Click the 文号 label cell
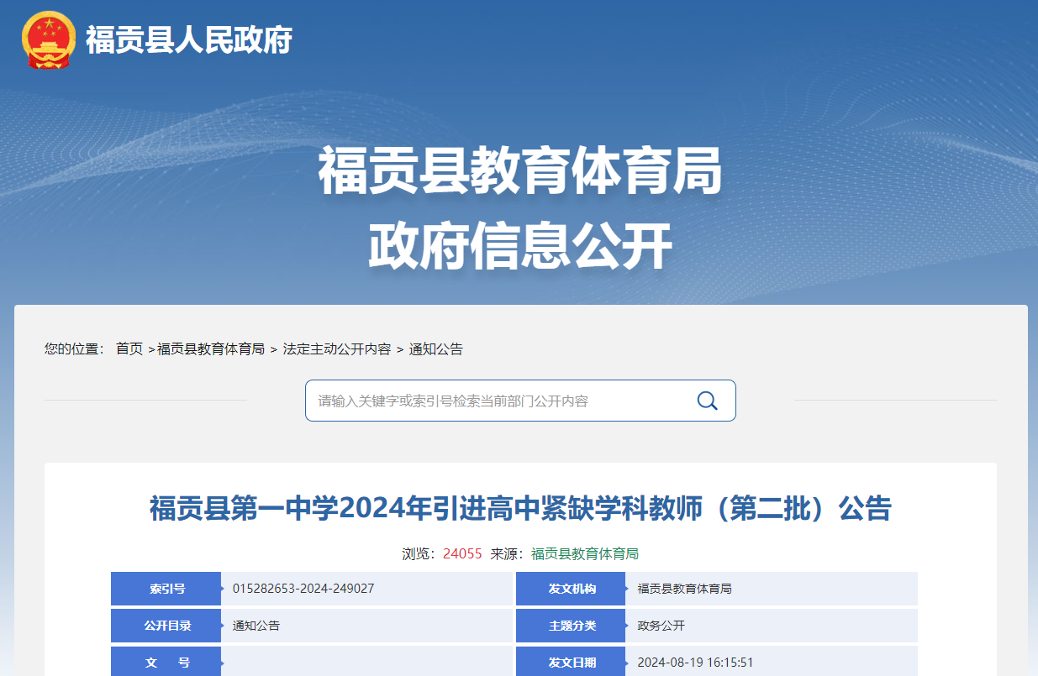 166,662
